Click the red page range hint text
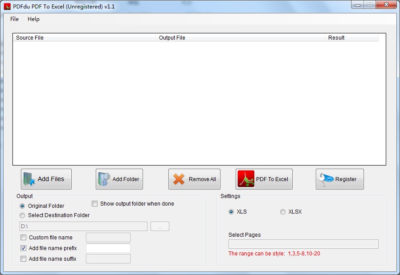This screenshot has height=275, width=400. (274, 254)
